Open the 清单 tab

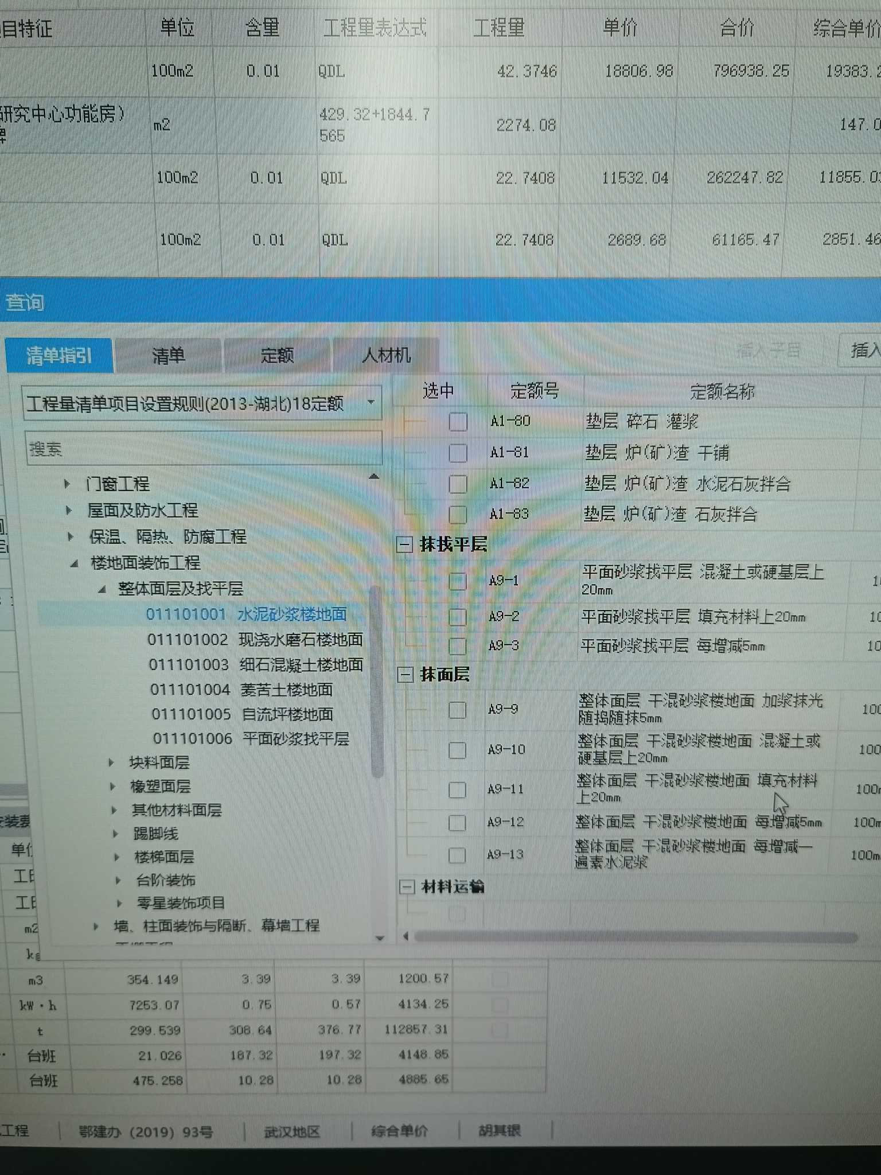pyautogui.click(x=168, y=356)
